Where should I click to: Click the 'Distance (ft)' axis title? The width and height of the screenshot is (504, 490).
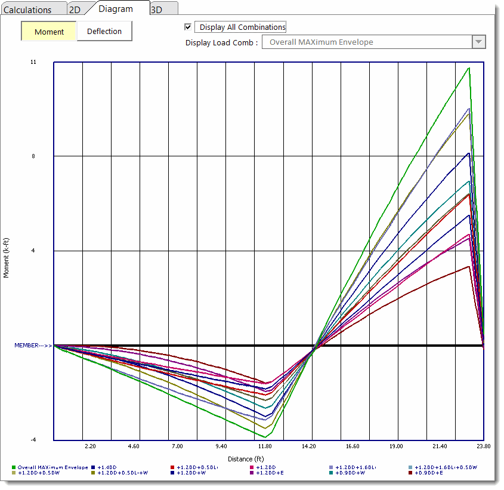click(246, 459)
